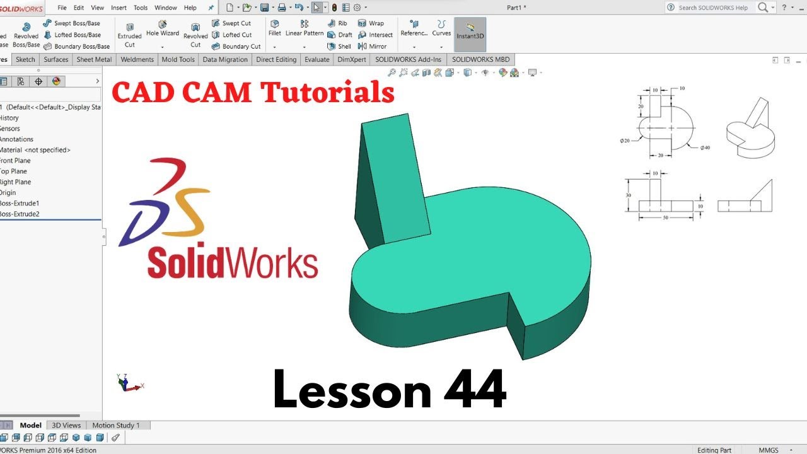
Task: Open the Curves tools
Action: [441, 28]
